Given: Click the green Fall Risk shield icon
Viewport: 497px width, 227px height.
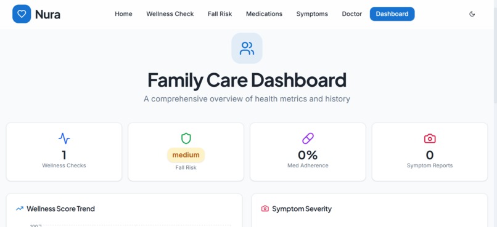Looking at the screenshot, I should (186, 138).
